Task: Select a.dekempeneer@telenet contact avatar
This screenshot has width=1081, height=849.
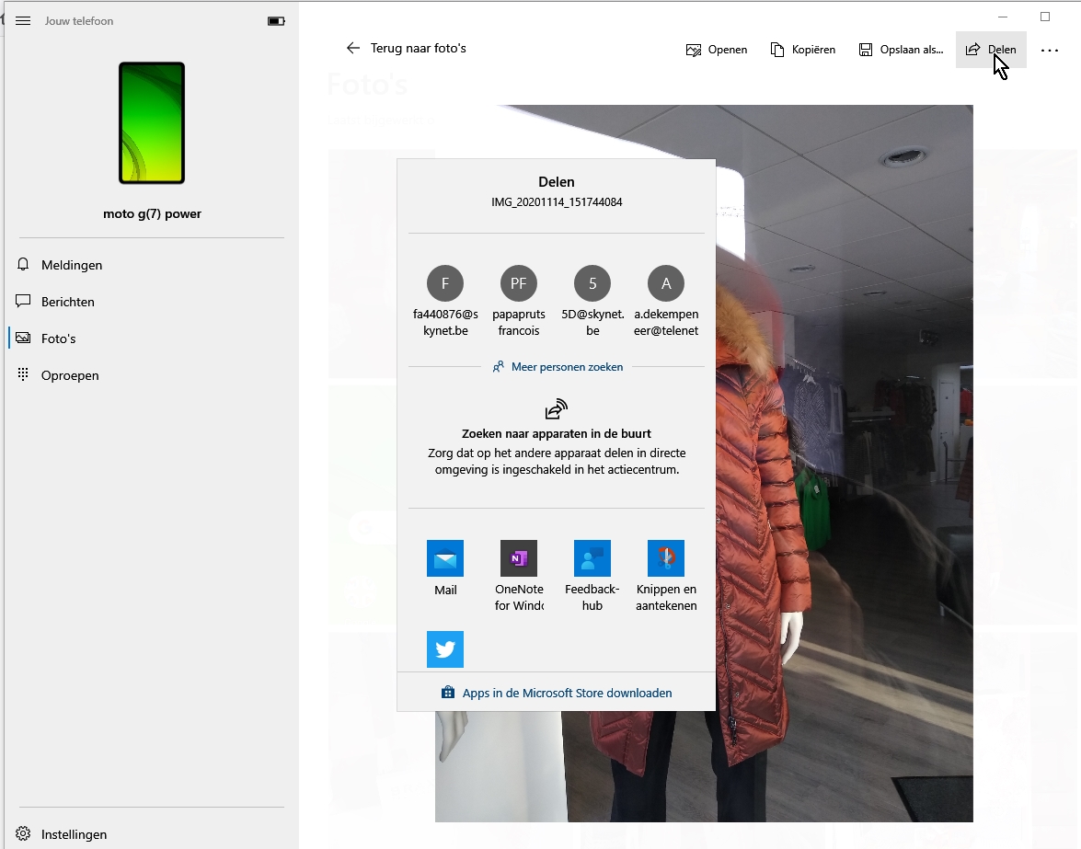Action: 666,283
